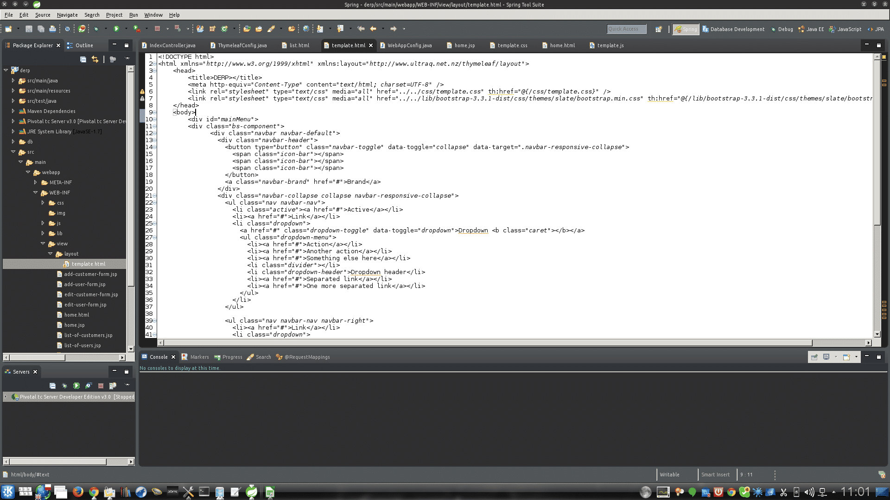Image resolution: width=890 pixels, height=500 pixels.
Task: Collapse the head tag fold on line 3
Action: [x=154, y=71]
